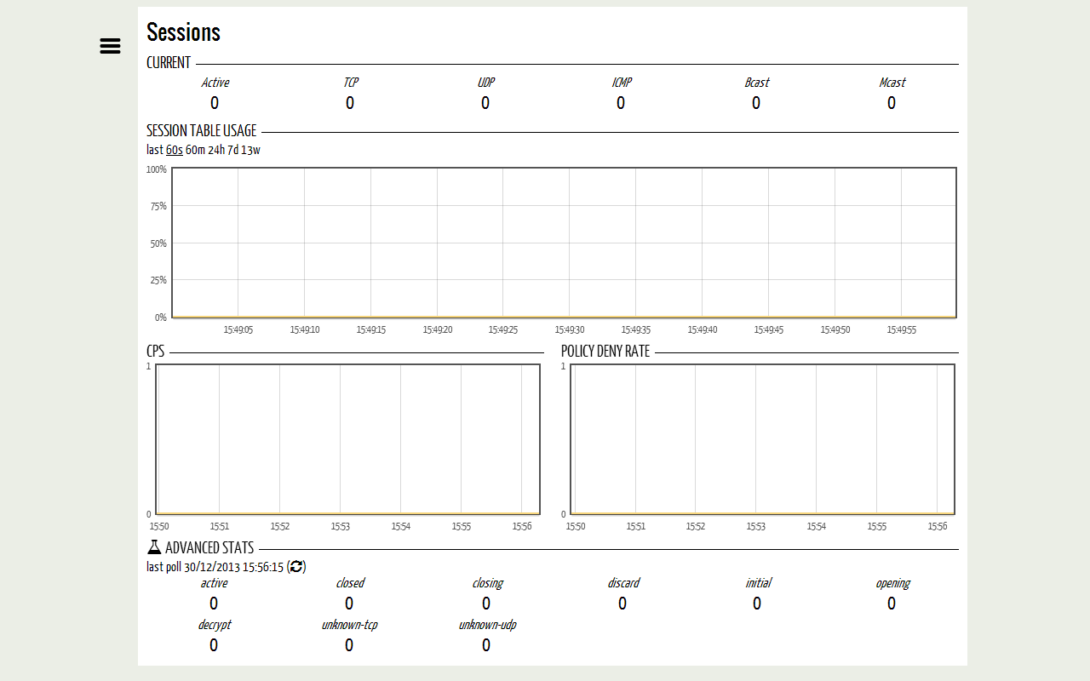Click the value under Mcast

[x=892, y=103]
